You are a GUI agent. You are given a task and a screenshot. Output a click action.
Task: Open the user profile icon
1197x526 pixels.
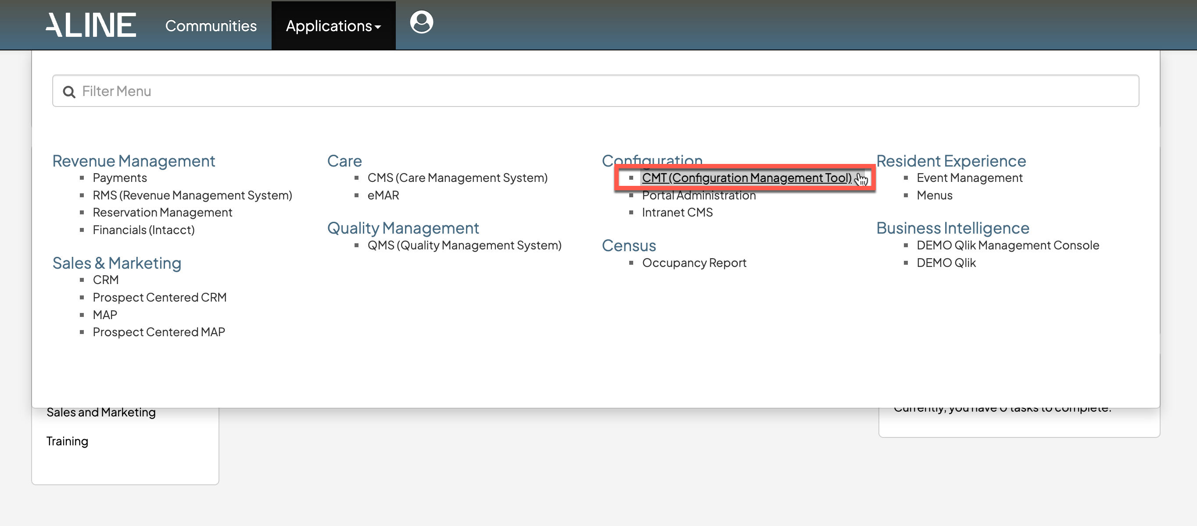point(421,22)
